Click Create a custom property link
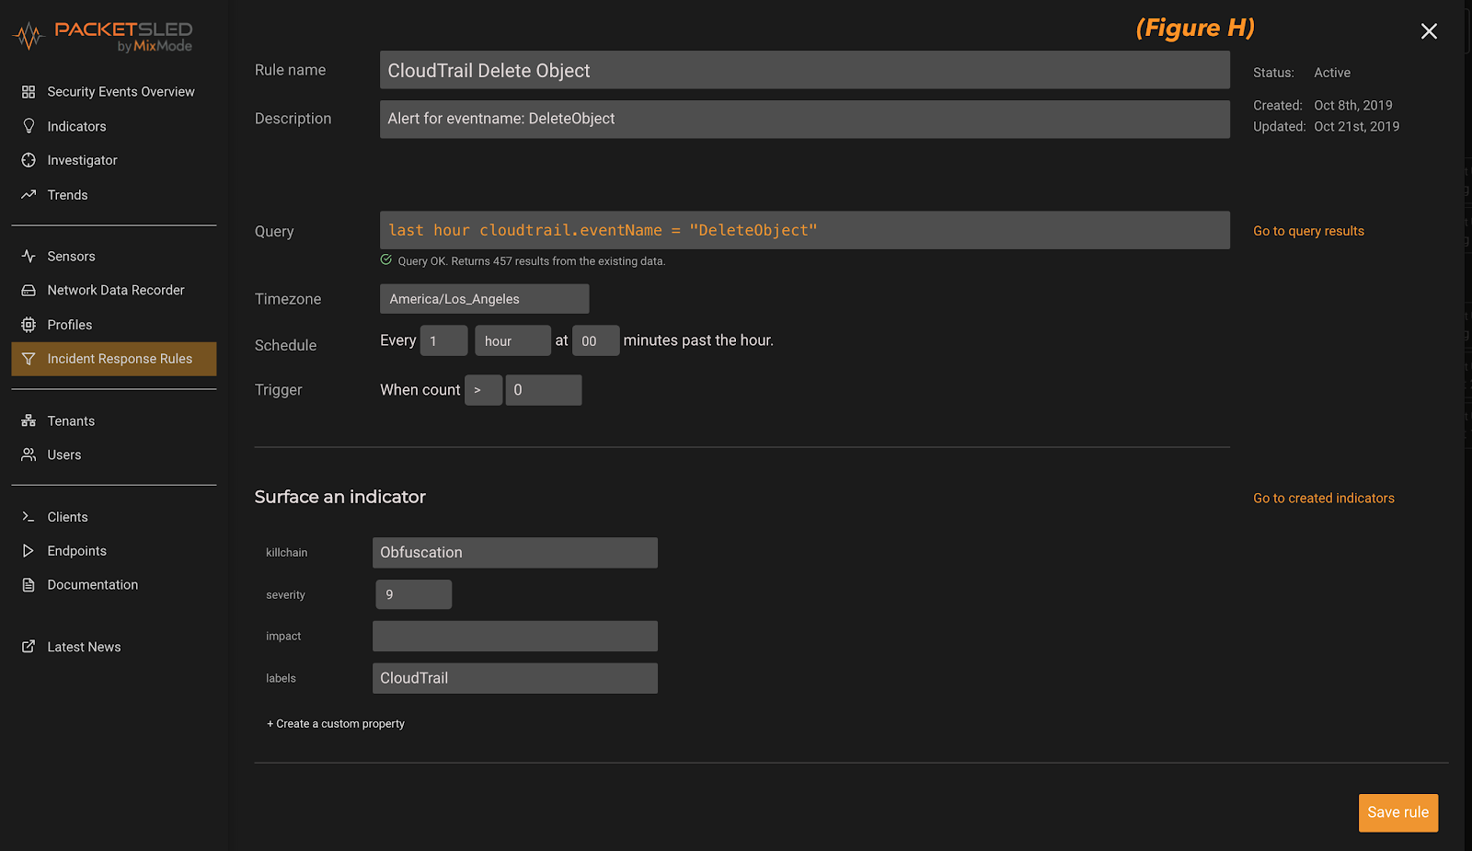1472x851 pixels. tap(336, 724)
